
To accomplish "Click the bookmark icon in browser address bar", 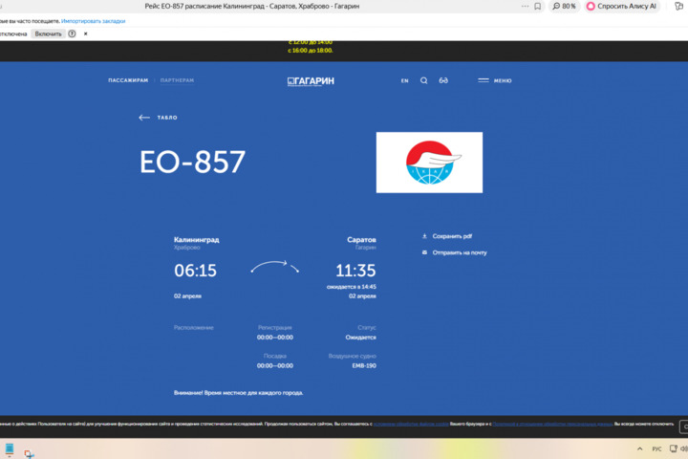I will (538, 6).
